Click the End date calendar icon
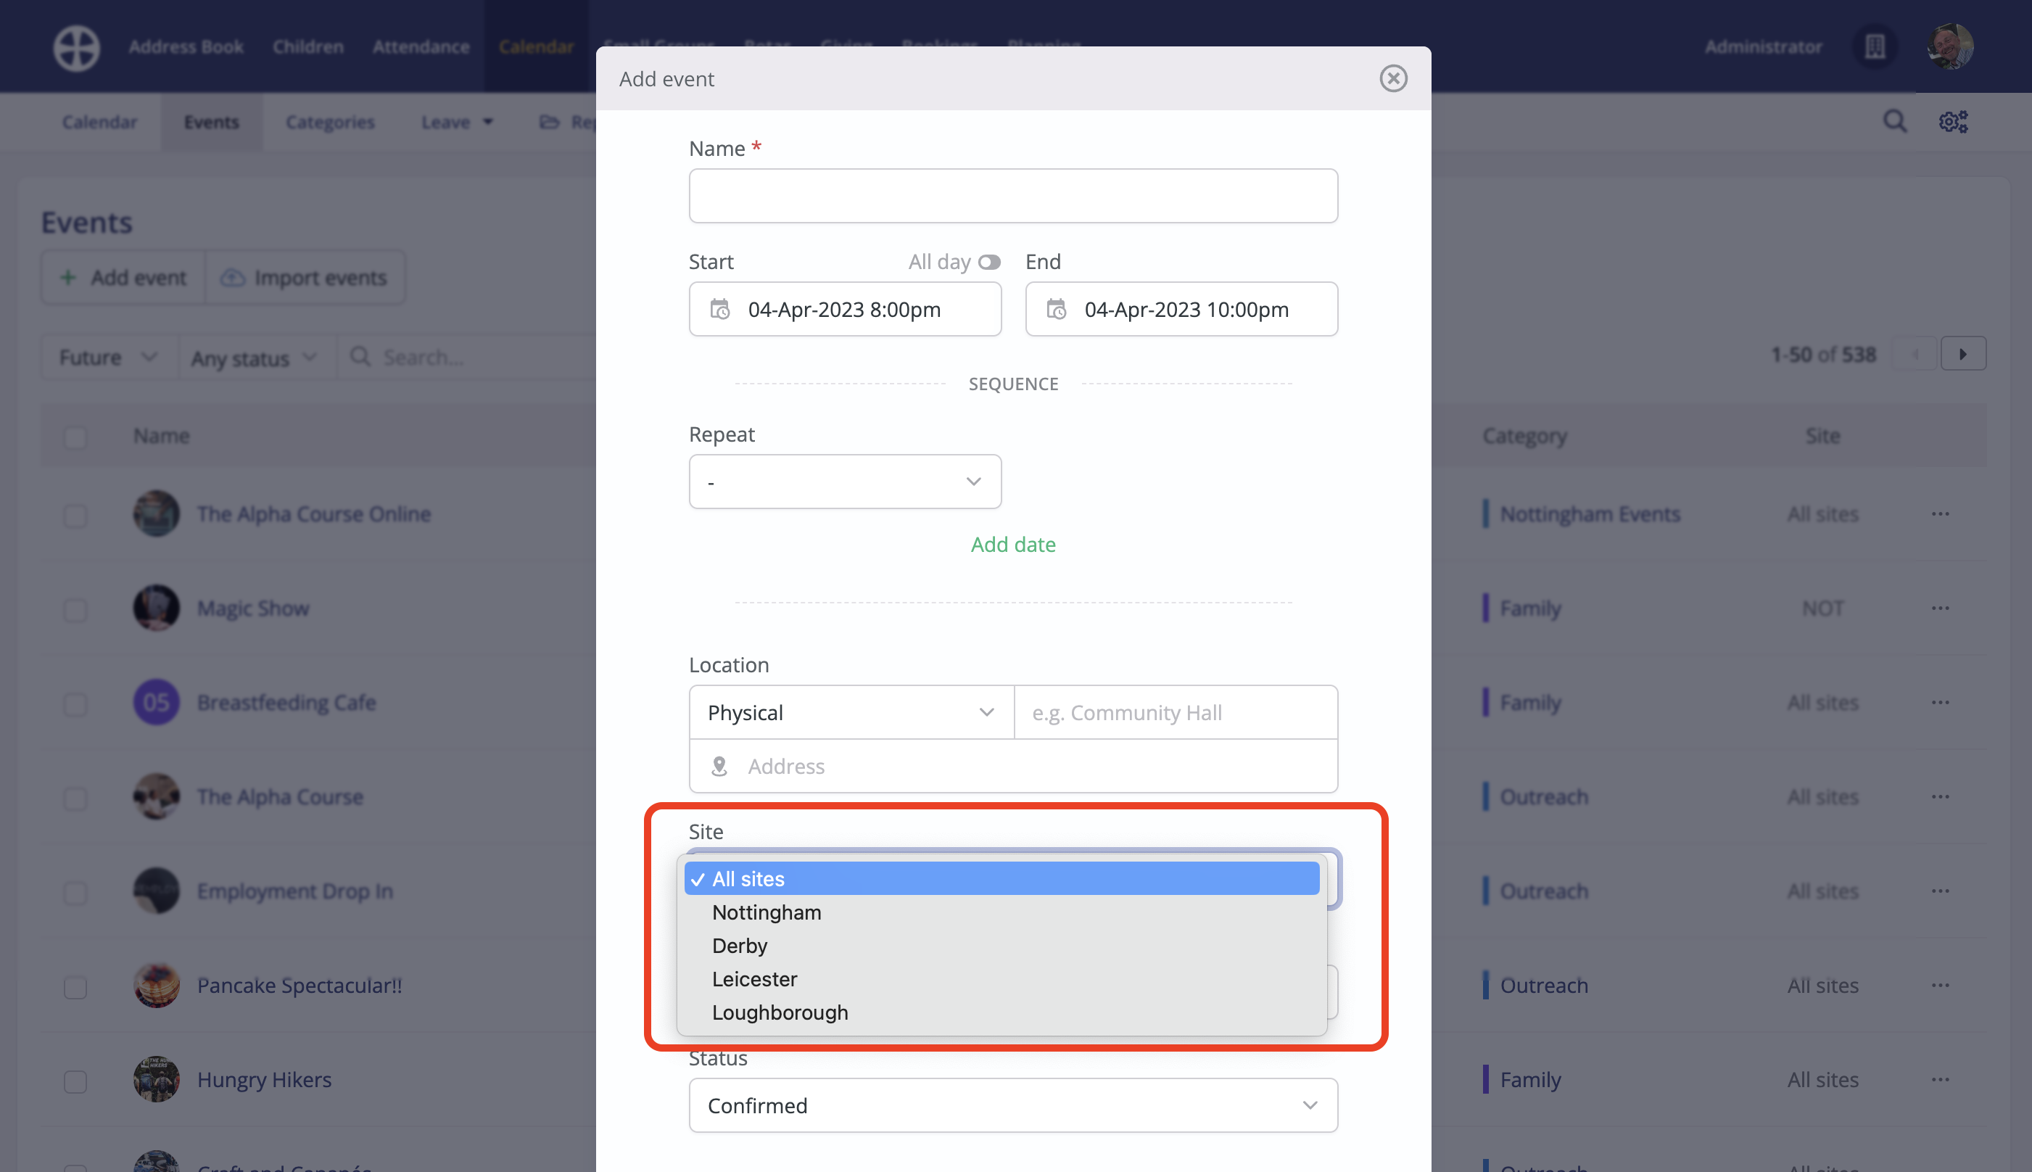This screenshot has width=2032, height=1172. click(x=1056, y=309)
